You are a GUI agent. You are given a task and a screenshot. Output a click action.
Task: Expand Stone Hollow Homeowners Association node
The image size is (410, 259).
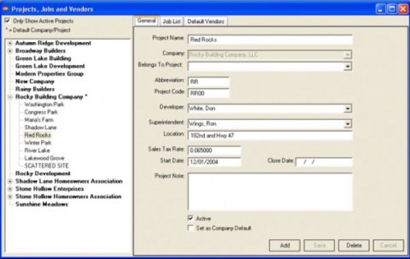coord(10,197)
